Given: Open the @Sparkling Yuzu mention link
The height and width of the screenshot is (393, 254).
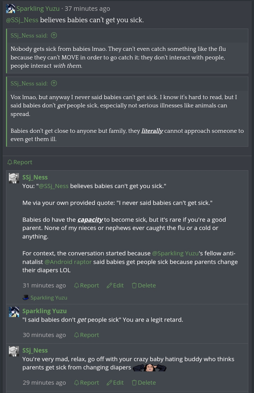Looking at the screenshot, I should [175, 254].
